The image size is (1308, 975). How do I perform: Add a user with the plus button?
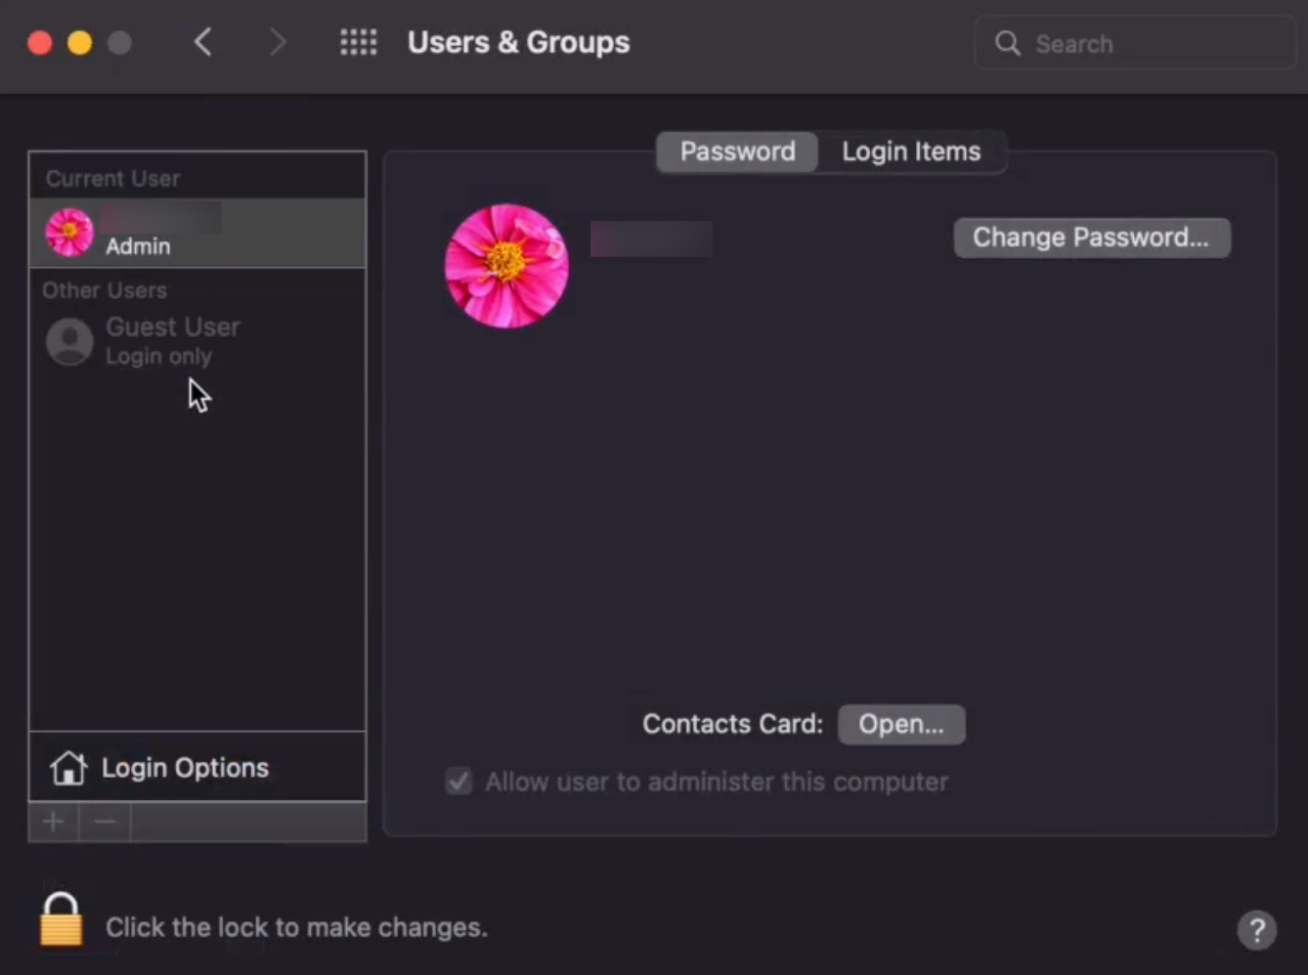tap(54, 822)
